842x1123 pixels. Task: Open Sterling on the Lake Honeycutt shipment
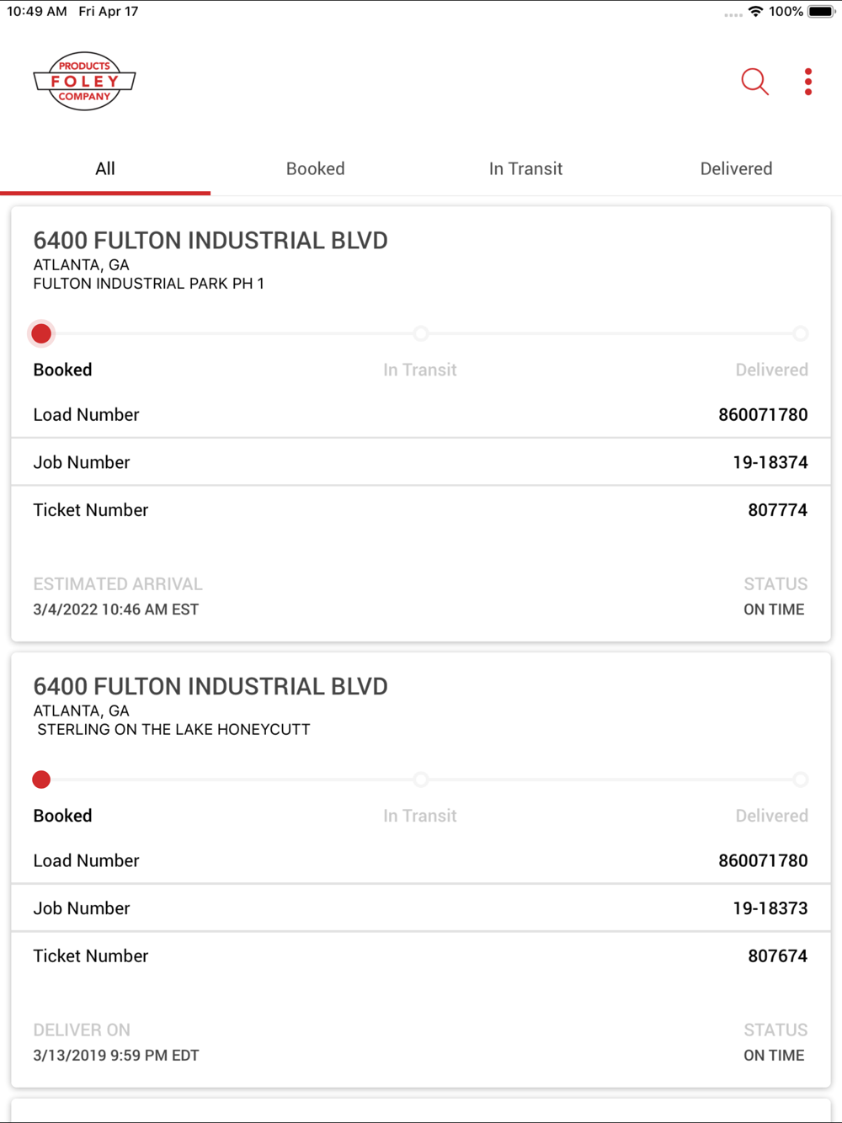pos(421,870)
